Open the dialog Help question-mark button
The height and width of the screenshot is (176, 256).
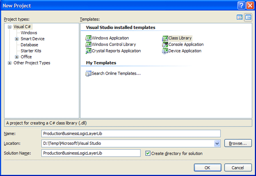coord(241,6)
